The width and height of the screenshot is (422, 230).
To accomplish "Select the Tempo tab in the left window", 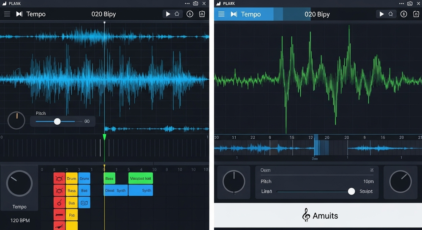I will pos(36,14).
